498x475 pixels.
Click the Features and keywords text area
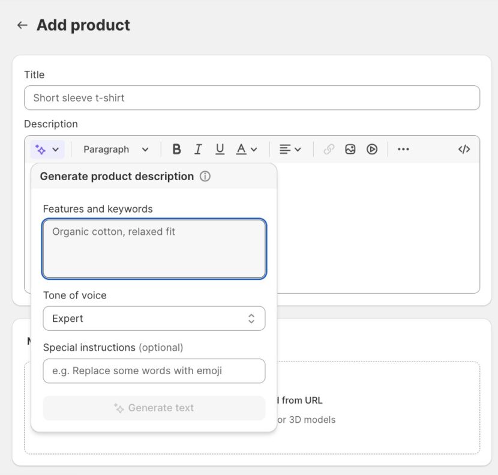pyautogui.click(x=154, y=247)
